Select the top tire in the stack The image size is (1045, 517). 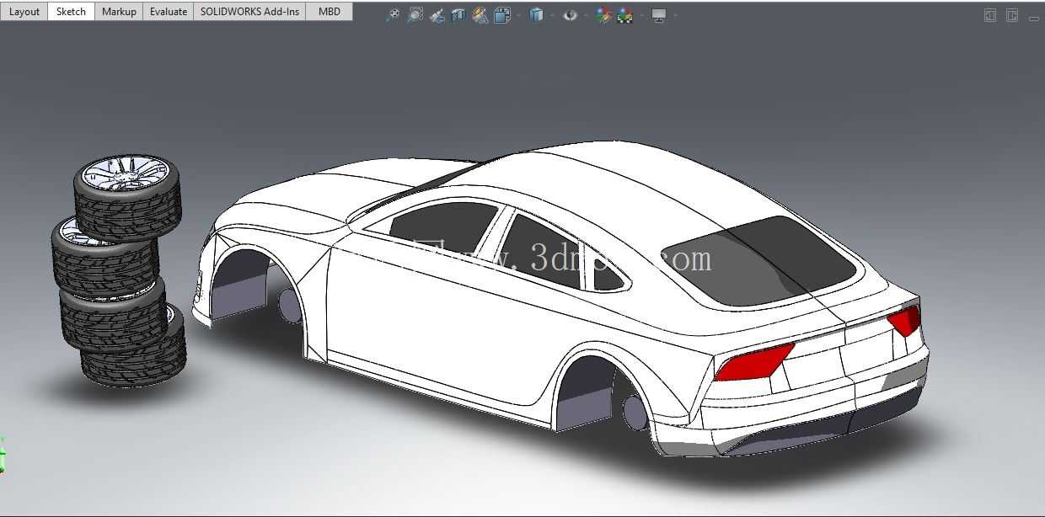(x=127, y=196)
